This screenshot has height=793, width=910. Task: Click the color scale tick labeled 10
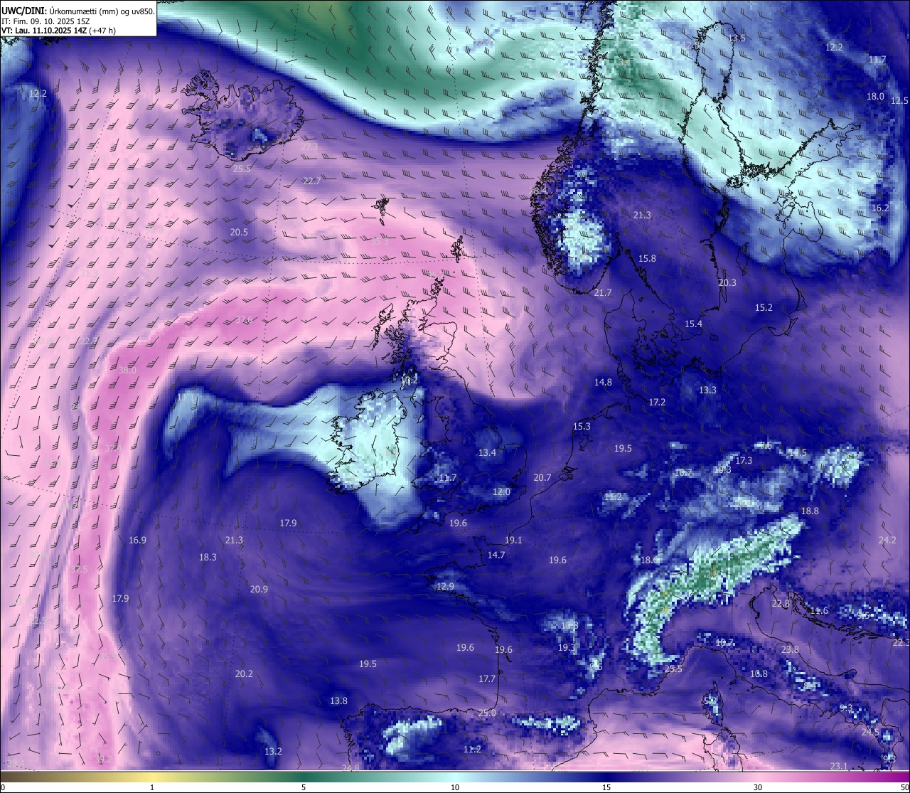[x=455, y=787]
